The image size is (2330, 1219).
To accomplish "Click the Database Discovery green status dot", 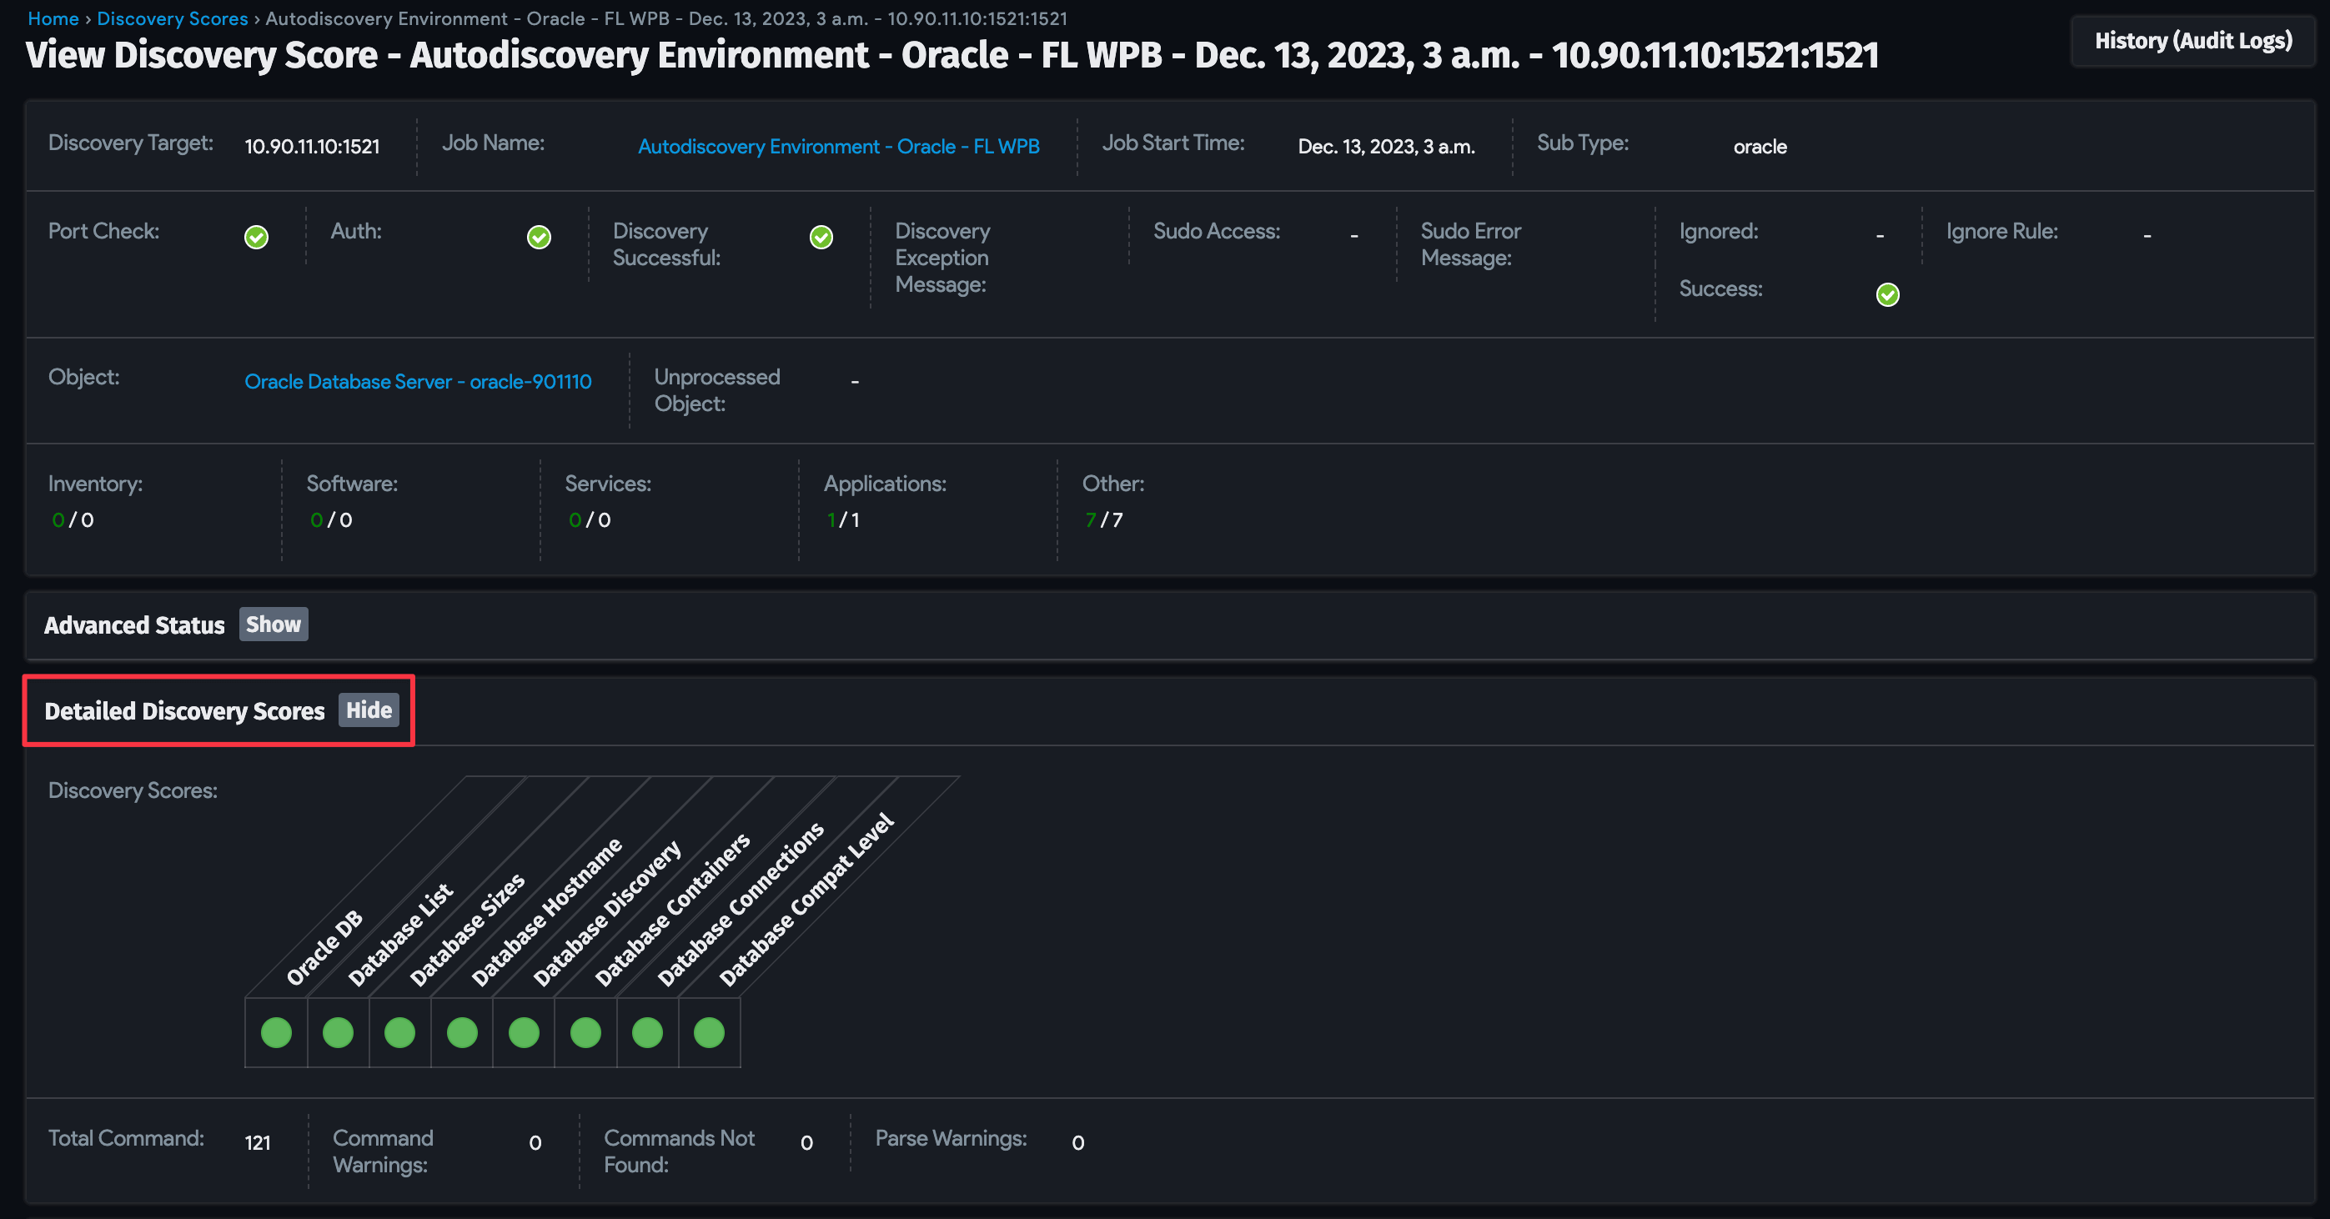I will (524, 1031).
